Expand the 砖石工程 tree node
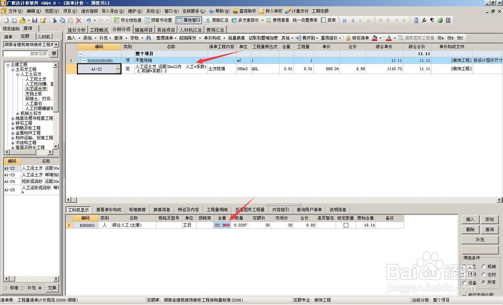The image size is (503, 305). coord(13,123)
